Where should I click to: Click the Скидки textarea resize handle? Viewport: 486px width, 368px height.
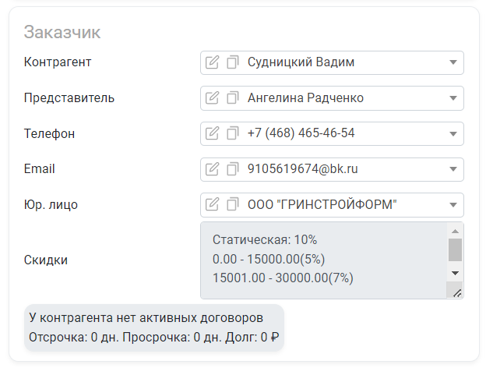[457, 292]
